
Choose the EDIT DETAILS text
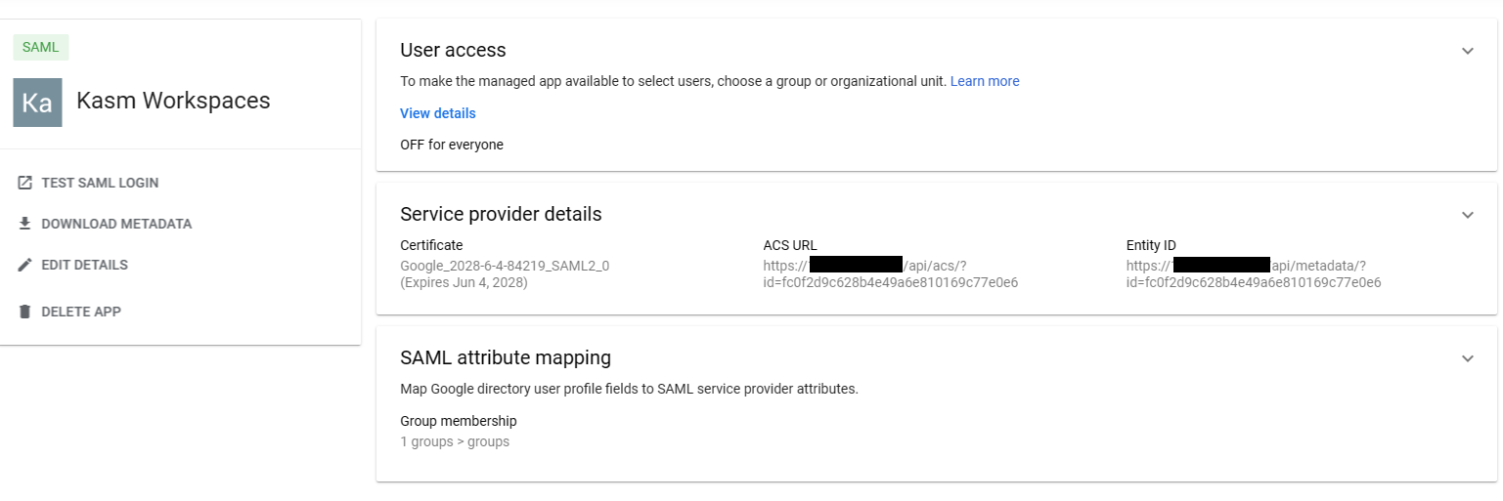84,265
